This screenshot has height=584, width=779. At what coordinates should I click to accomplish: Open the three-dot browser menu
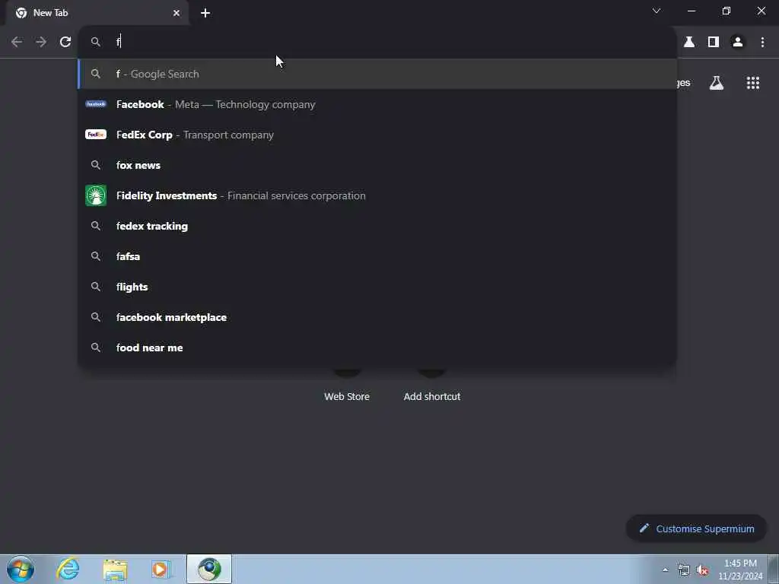[762, 43]
